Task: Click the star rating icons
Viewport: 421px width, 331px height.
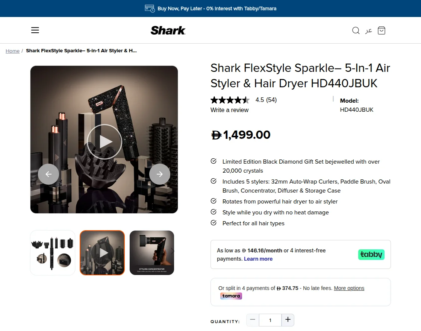Action: 230,100
